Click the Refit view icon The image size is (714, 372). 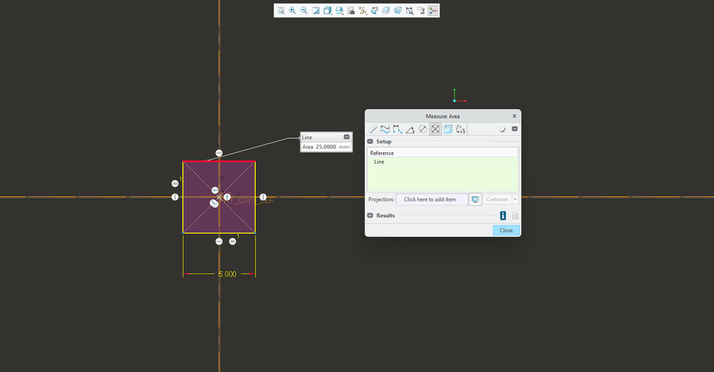281,11
